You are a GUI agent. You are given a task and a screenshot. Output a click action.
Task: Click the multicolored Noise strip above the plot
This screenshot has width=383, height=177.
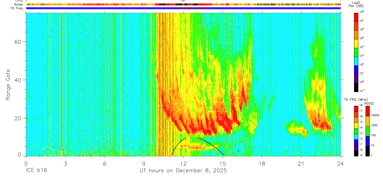click(x=183, y=4)
